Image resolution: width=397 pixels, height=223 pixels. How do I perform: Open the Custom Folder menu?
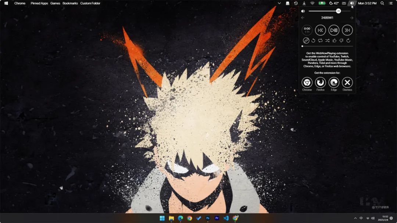coord(90,3)
